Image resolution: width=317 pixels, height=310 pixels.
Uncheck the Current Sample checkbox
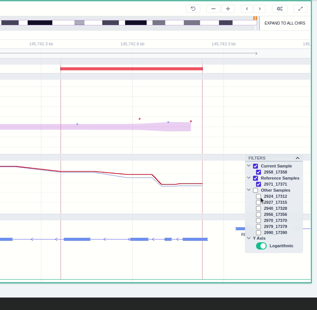(x=255, y=166)
